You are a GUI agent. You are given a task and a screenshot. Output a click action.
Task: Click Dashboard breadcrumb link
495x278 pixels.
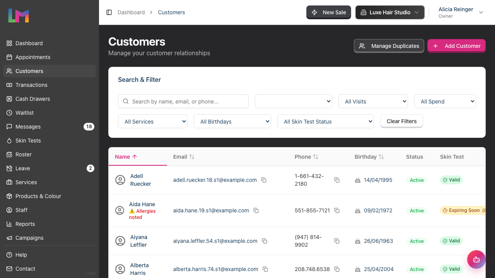click(131, 12)
